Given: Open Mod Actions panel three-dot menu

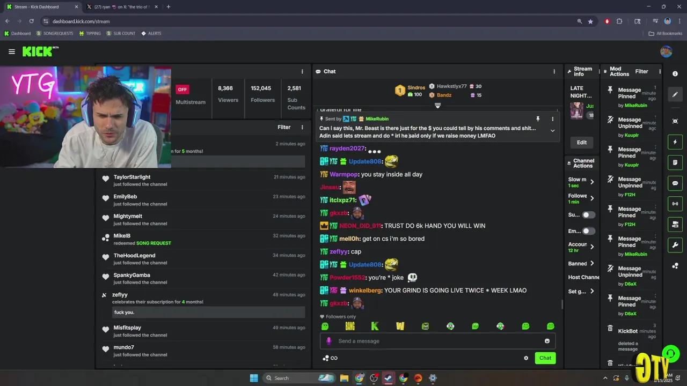Looking at the screenshot, I should pos(660,71).
